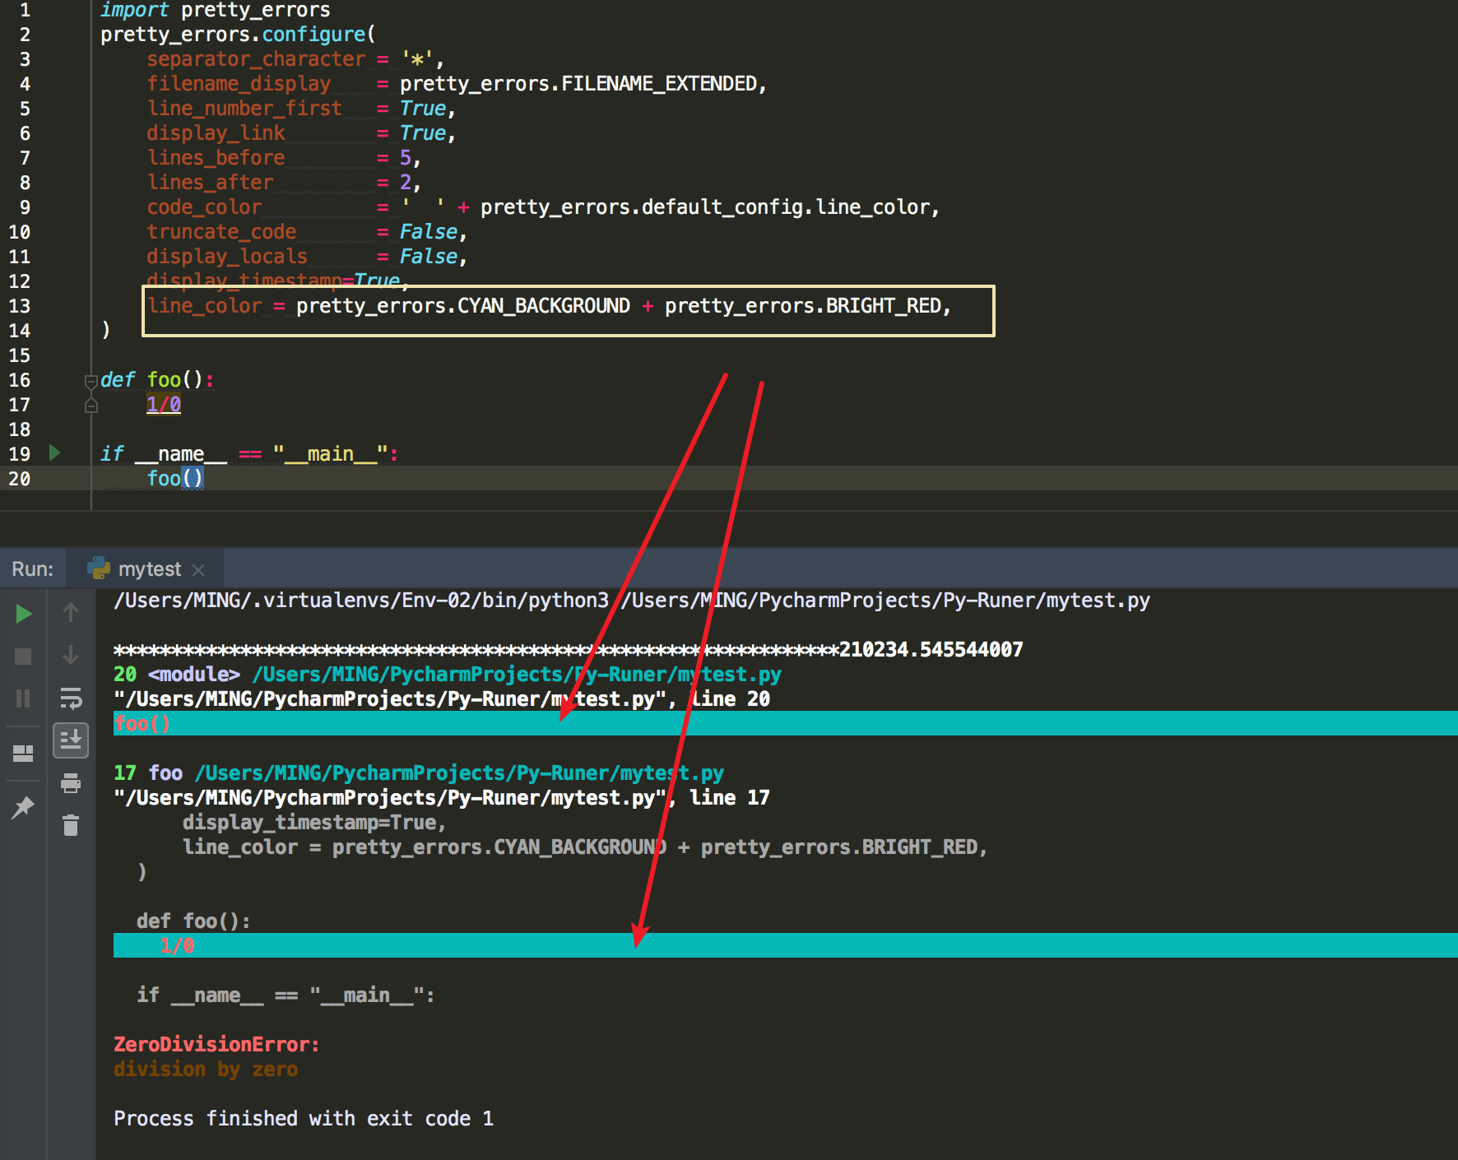The width and height of the screenshot is (1458, 1160).
Task: Jump up the stack trace with the up arrow
Action: click(x=71, y=612)
